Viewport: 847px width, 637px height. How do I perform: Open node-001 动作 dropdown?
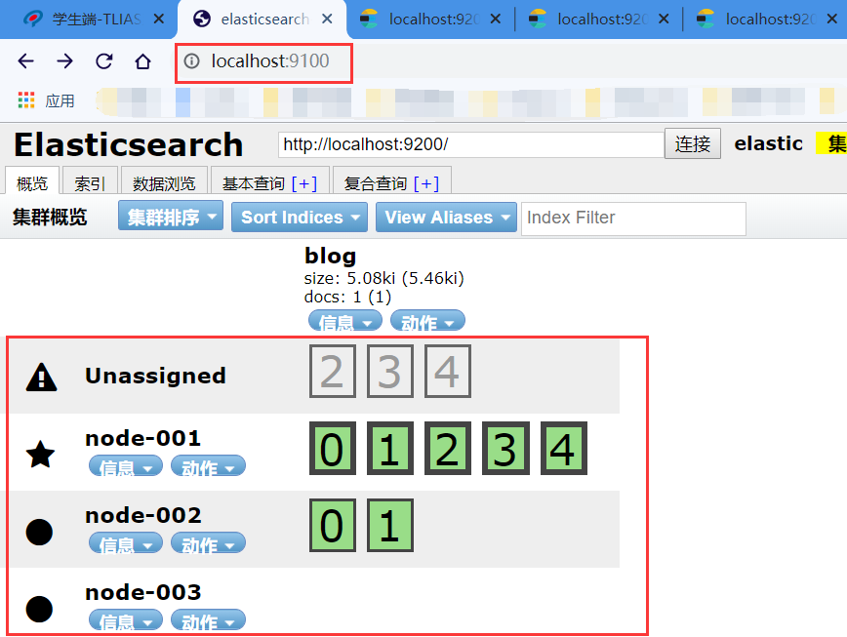[208, 466]
